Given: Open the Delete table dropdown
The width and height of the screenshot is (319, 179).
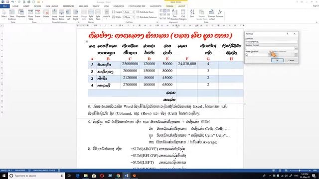Looking at the screenshot, I should pyautogui.click(x=46, y=14).
